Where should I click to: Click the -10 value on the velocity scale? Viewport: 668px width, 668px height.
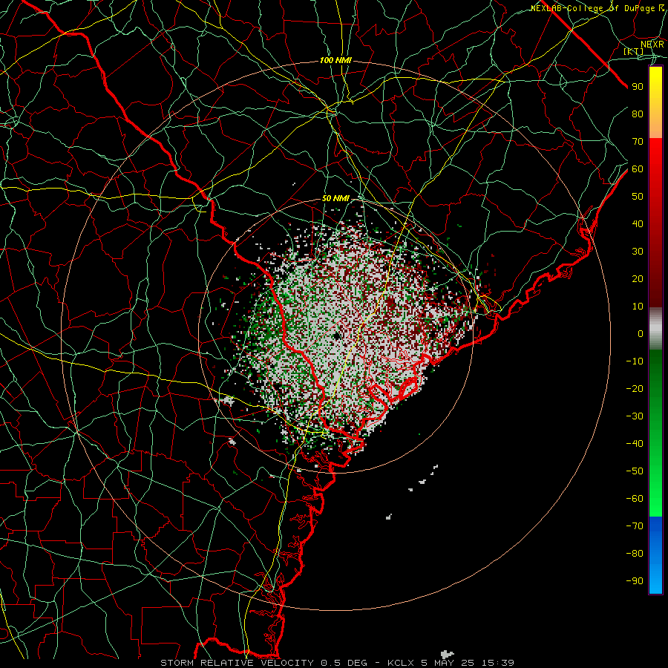point(635,361)
